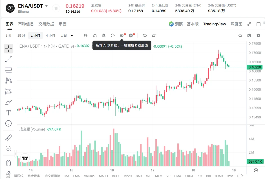Select the 1小时 timeframe
Image resolution: width=265 pixels, height=179 pixels.
(36, 36)
